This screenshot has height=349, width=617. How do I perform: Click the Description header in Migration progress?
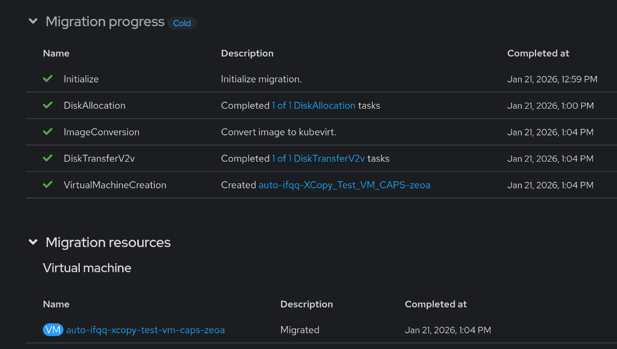pyautogui.click(x=247, y=54)
